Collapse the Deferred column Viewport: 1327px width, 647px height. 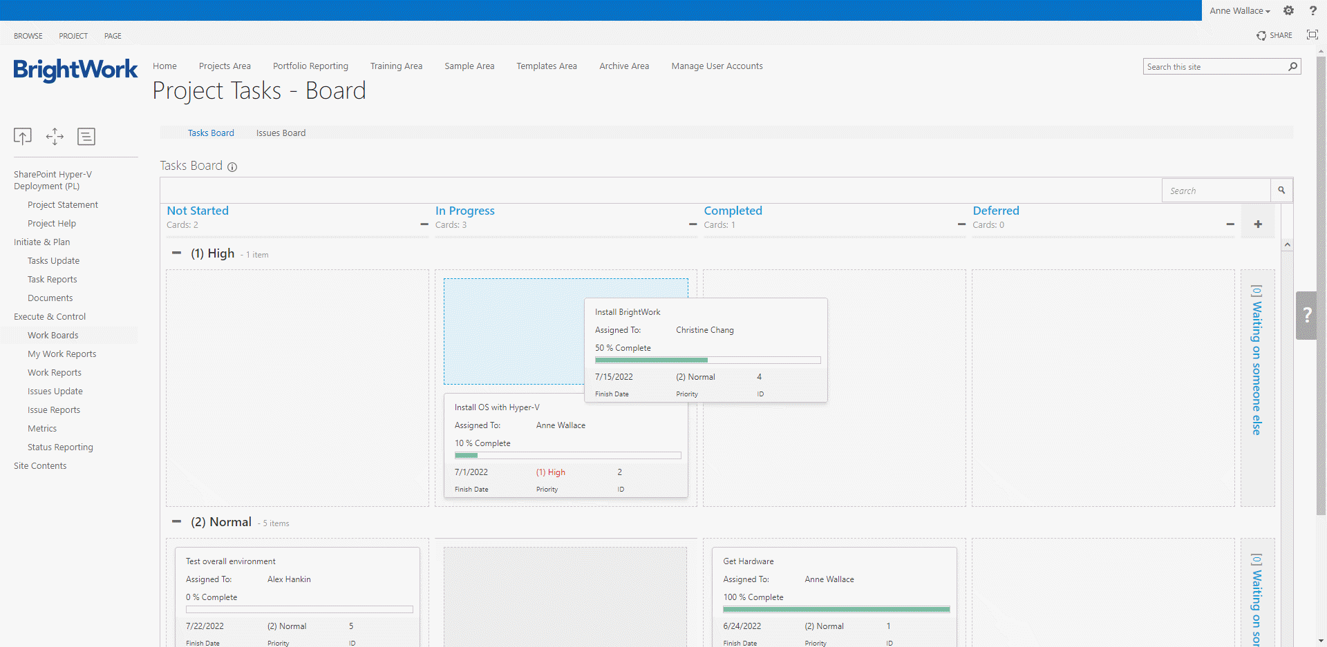[x=1230, y=224]
